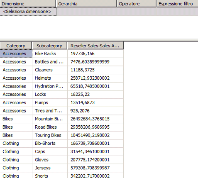Select the Mountain Bi... cell

tap(50, 119)
